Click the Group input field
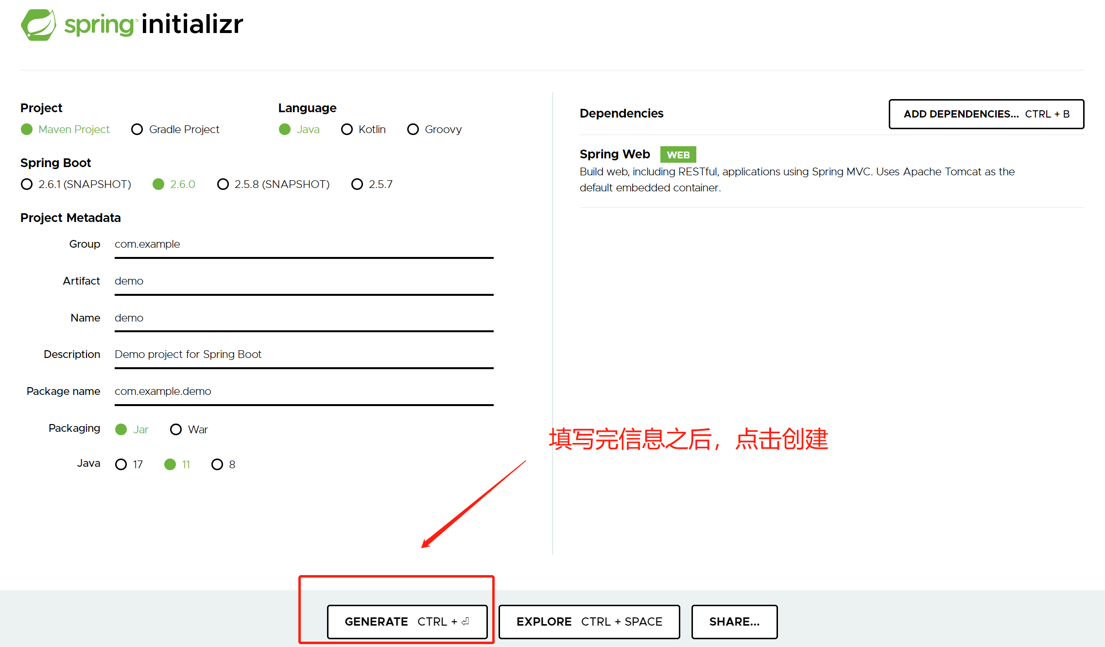The height and width of the screenshot is (647, 1105). [x=304, y=244]
